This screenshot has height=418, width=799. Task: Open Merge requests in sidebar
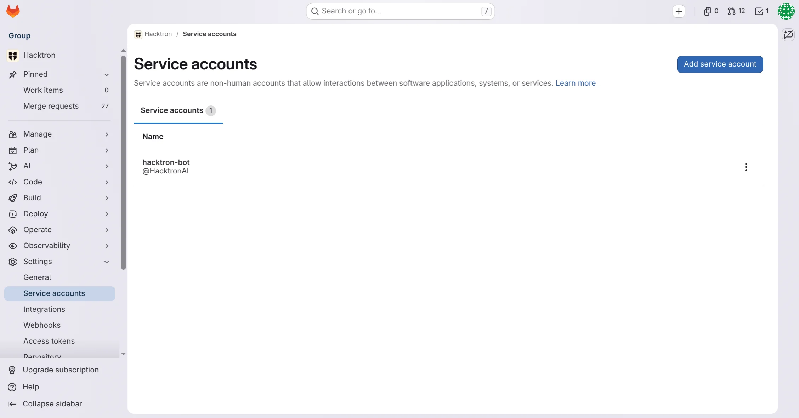pos(59,106)
